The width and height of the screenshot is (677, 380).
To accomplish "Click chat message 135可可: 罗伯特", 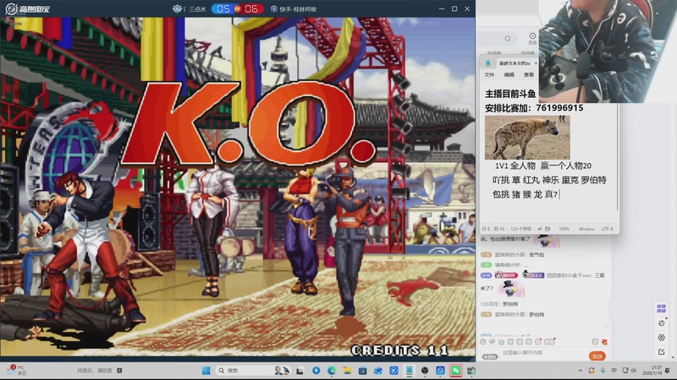I will (x=499, y=304).
